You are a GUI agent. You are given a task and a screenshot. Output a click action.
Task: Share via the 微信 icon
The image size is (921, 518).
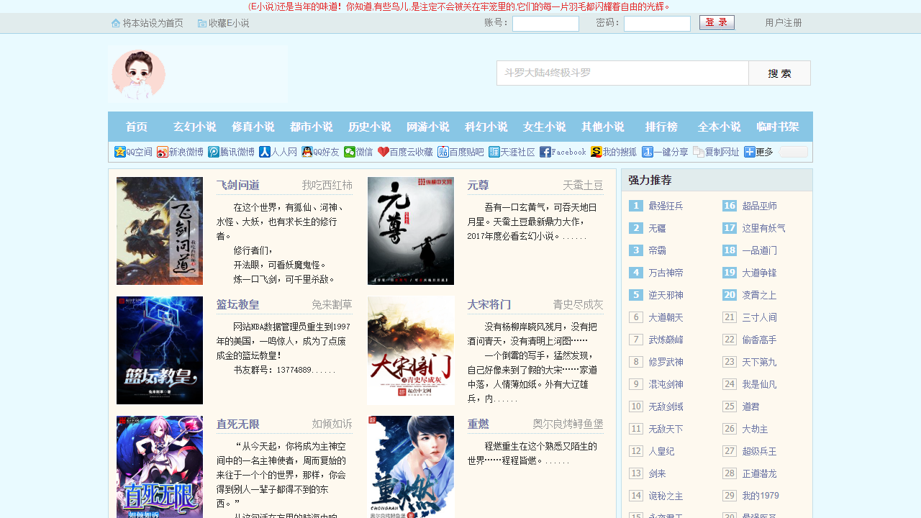click(x=350, y=152)
